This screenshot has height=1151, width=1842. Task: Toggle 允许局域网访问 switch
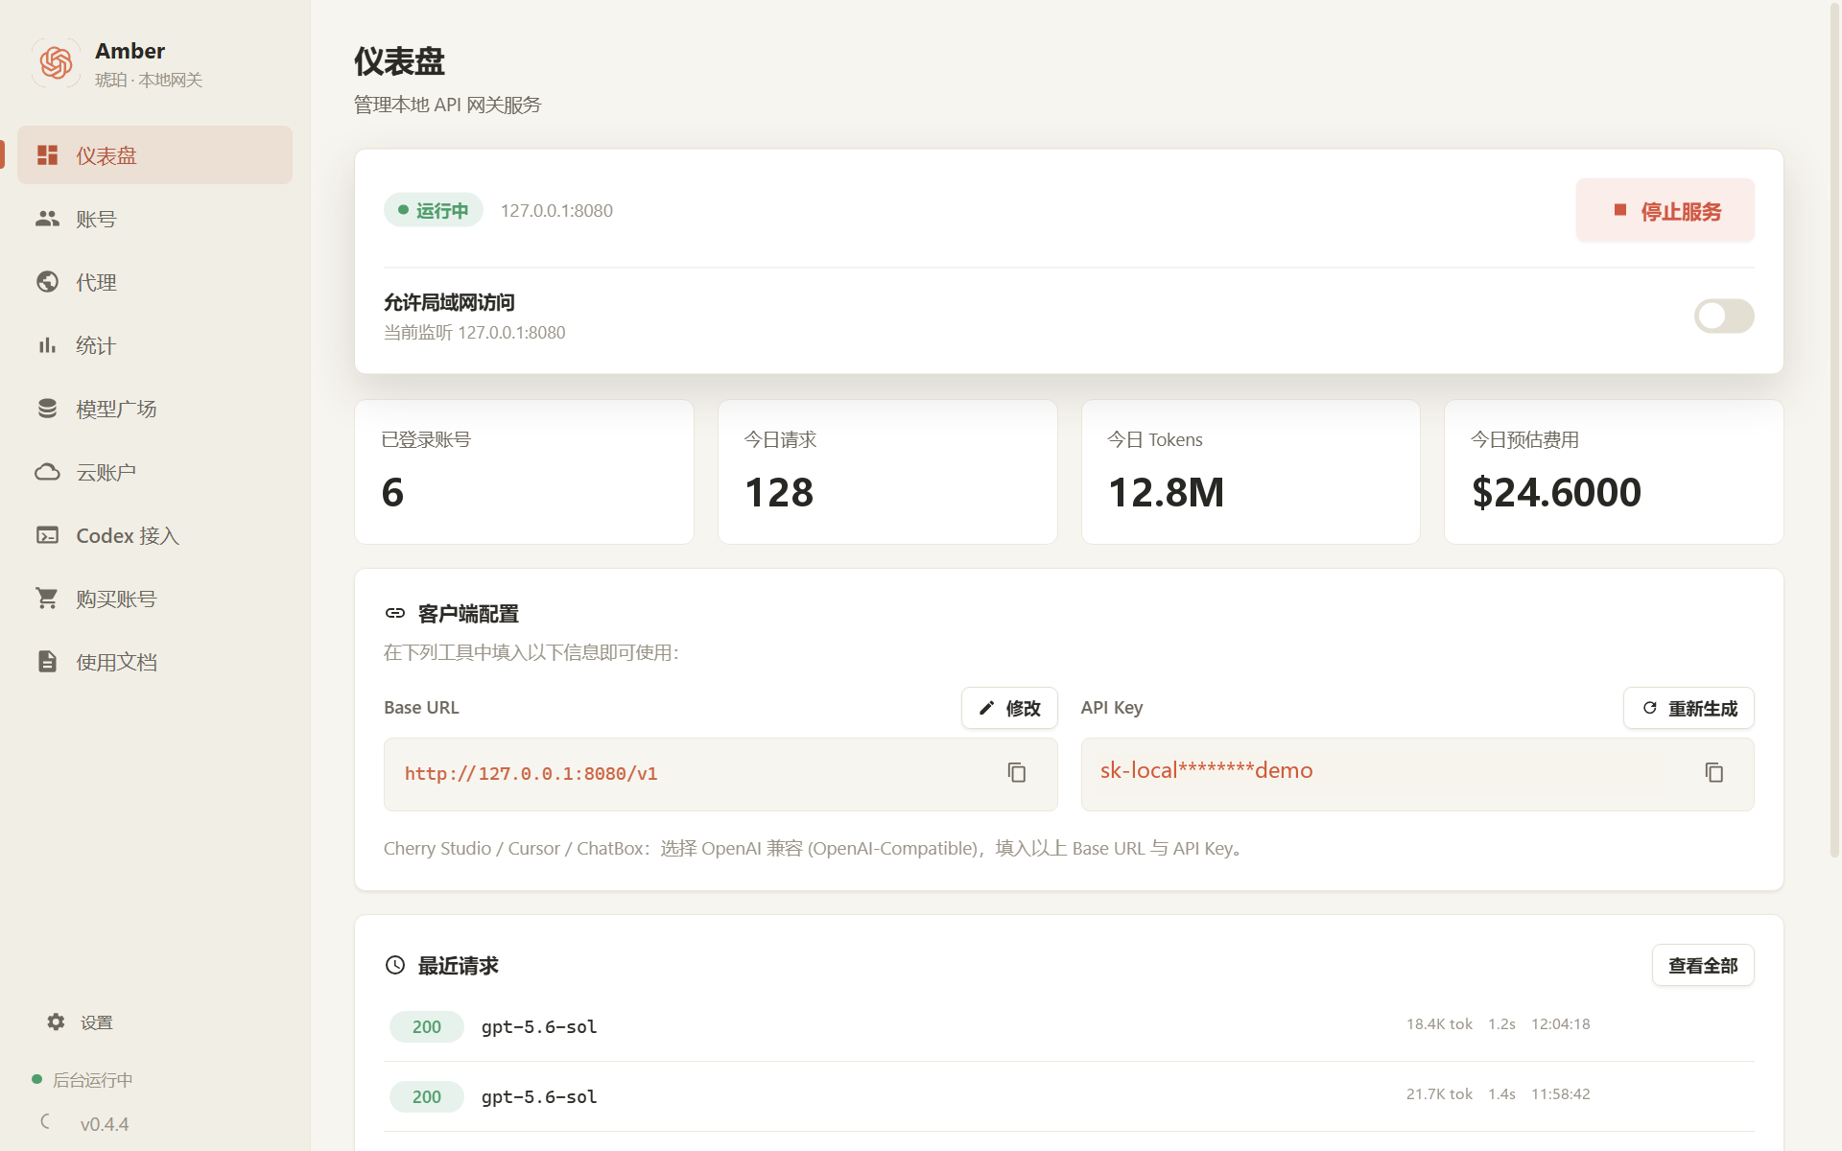[x=1724, y=316]
